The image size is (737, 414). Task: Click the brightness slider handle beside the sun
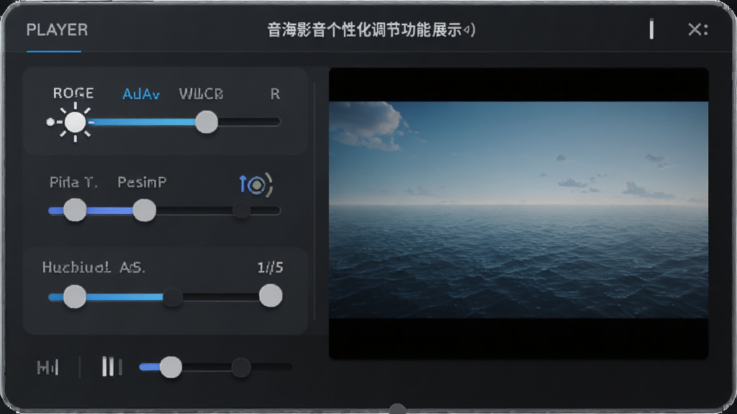(x=207, y=122)
